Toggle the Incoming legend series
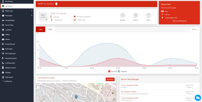202x102 pixels. pos(113,71)
